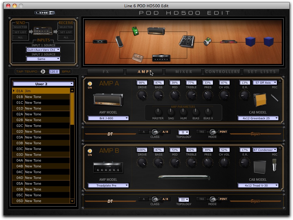Switch to the SET LISTS tab
The image size is (293, 220).
click(261, 72)
